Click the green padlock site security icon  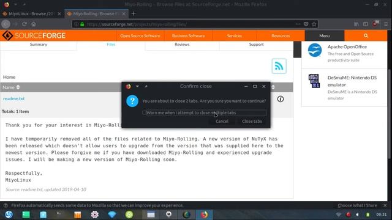point(82,24)
